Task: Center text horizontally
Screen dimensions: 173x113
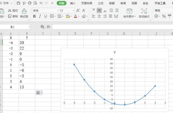Action: click(99, 16)
